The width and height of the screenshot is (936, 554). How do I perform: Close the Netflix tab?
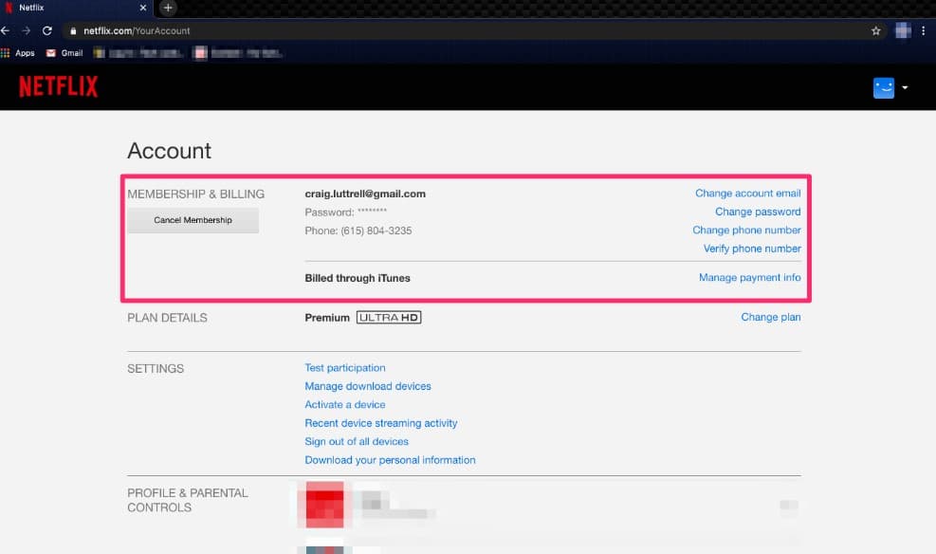[142, 8]
